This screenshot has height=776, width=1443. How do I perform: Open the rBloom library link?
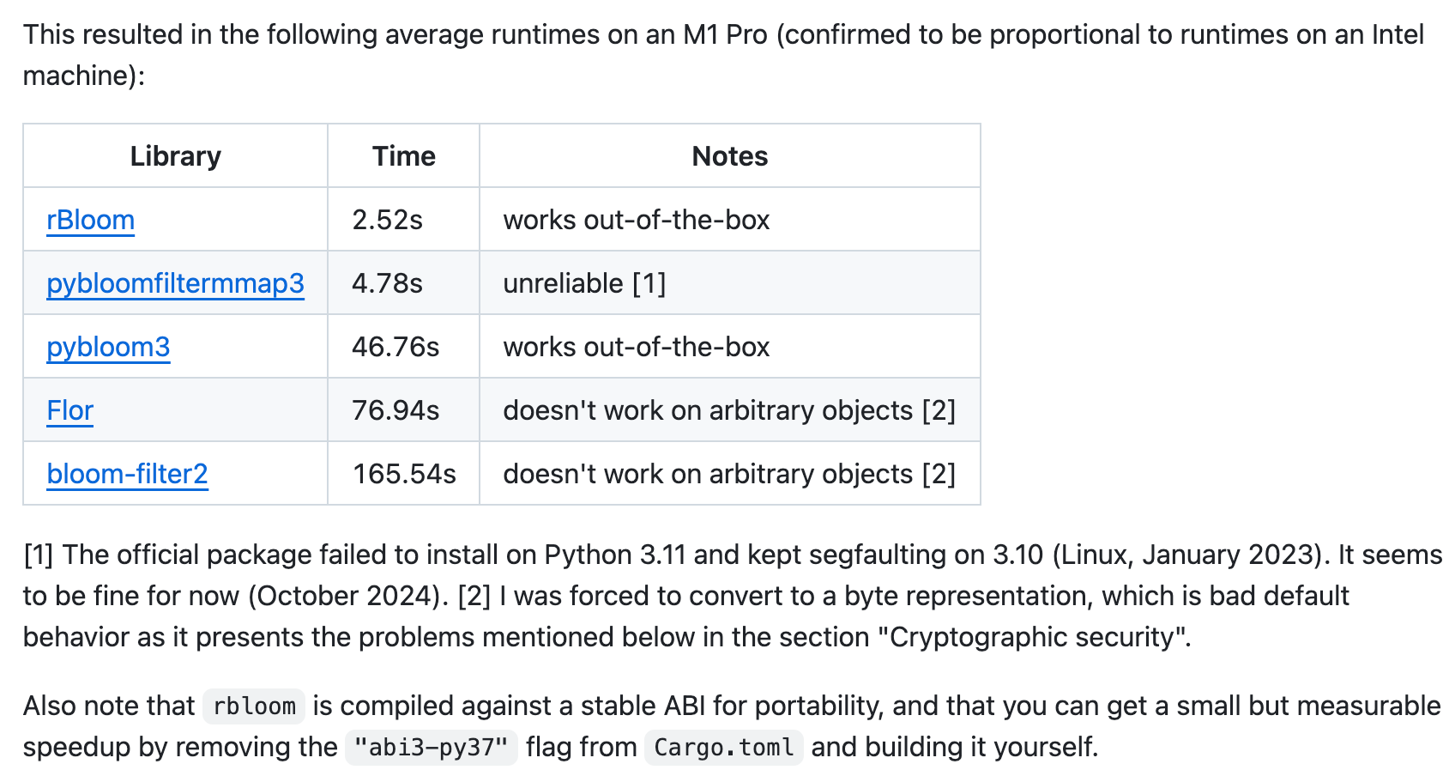pyautogui.click(x=90, y=220)
